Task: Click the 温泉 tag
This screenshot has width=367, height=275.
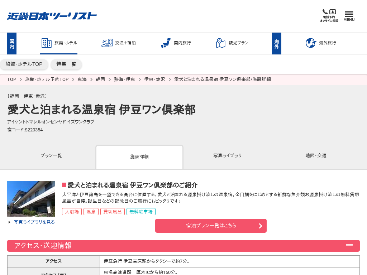Action: 91,212
